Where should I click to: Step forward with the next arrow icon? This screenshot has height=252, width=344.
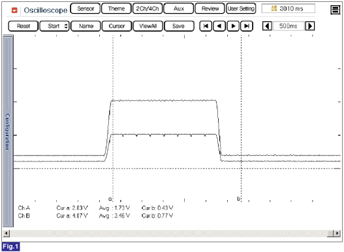(x=233, y=26)
